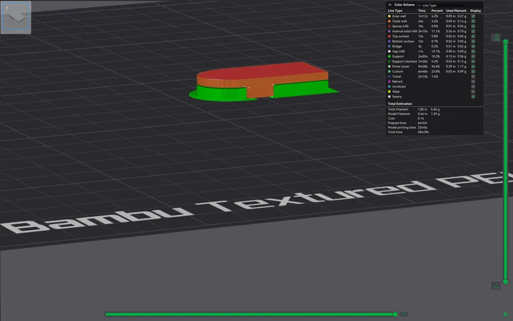Disable Top surface display checkbox
The height and width of the screenshot is (321, 513).
[473, 36]
